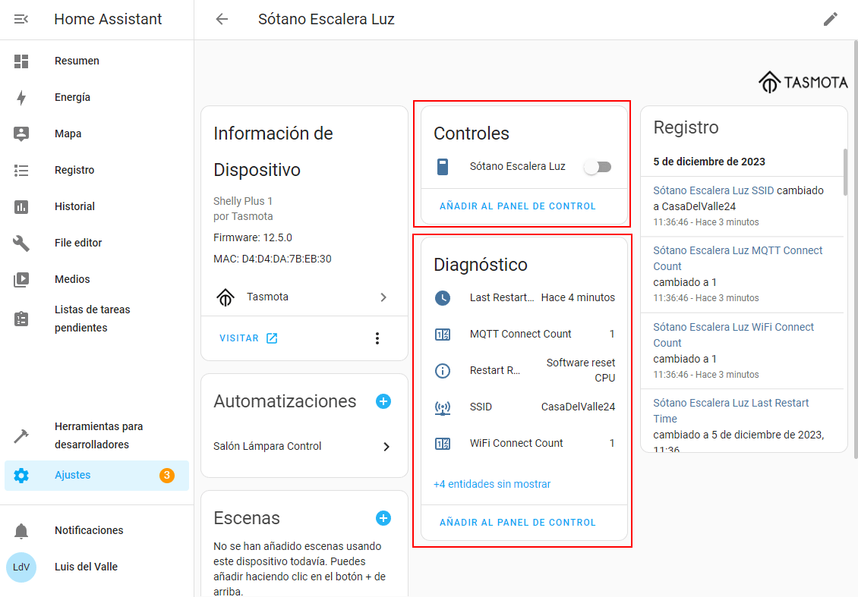Viewport: 858px width, 597px height.
Task: Show the +4 entidades sin mostrar
Action: [x=492, y=484]
